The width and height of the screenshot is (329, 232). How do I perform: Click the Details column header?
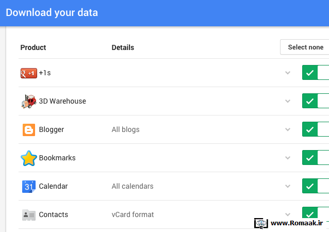[x=123, y=47]
